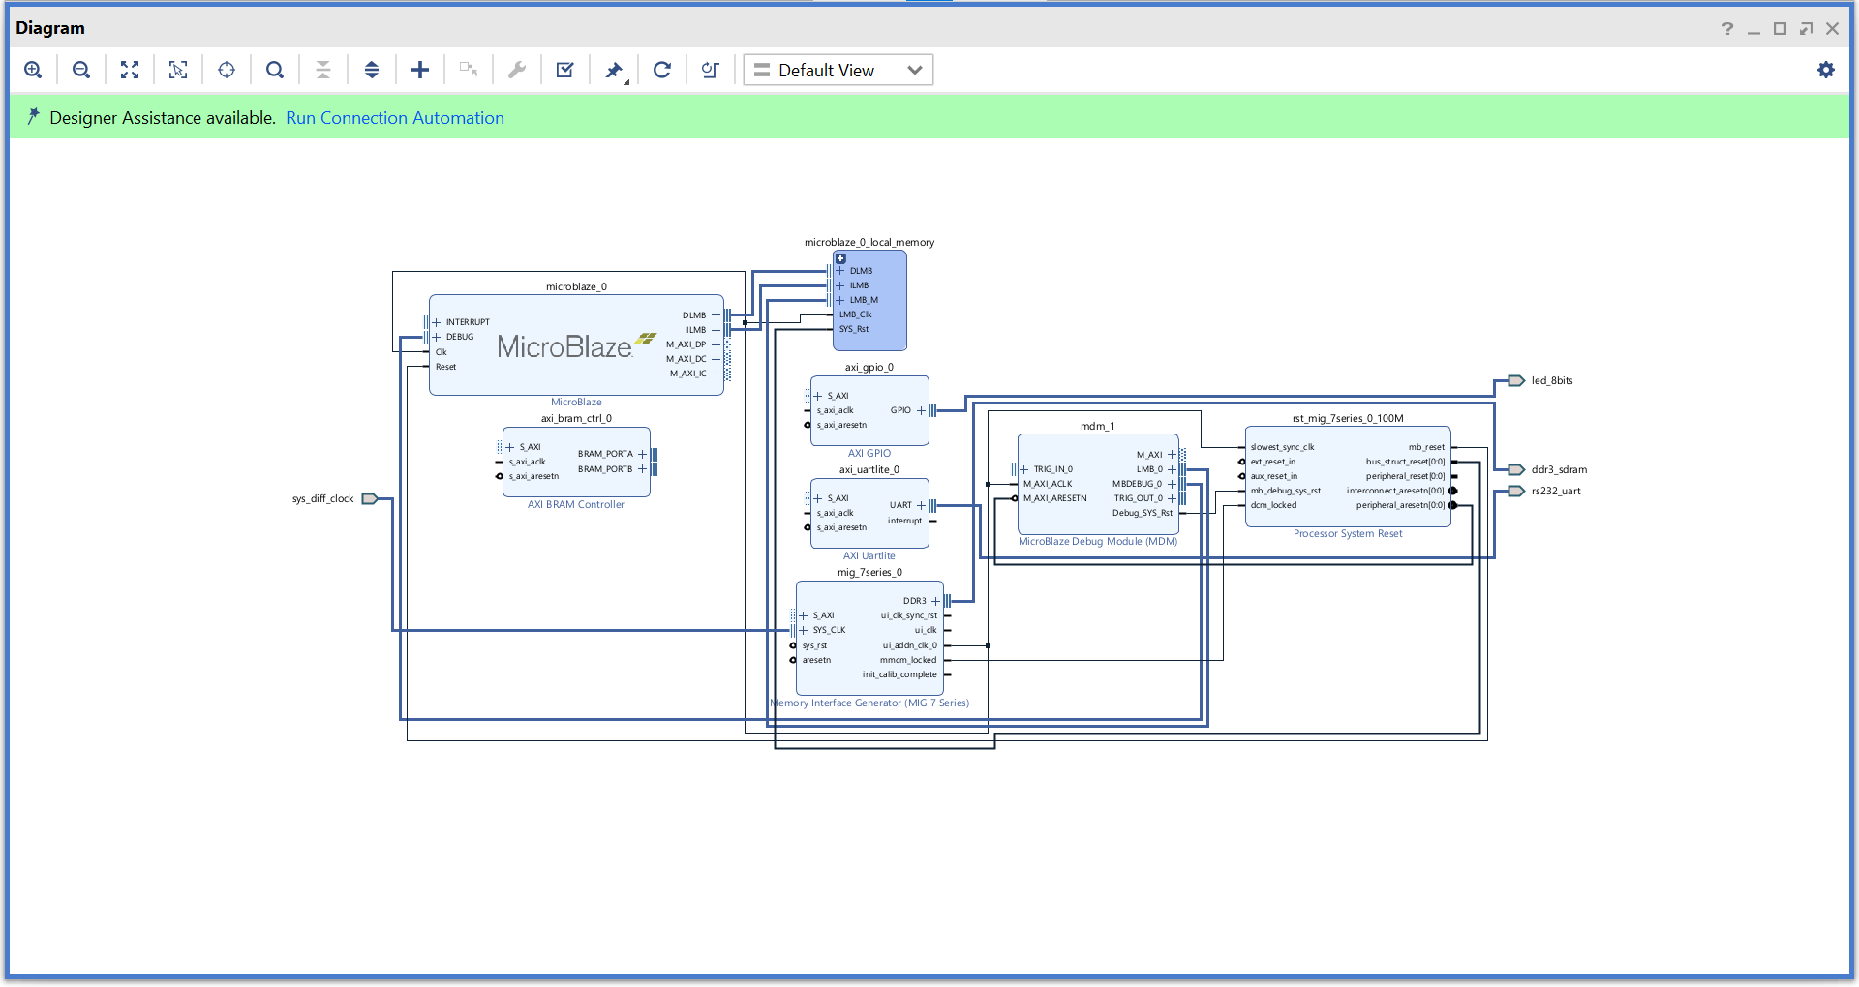Select the 'MicroBlaze Debug Module (MDM)' label
Viewport: 1859px width, 987px height.
[x=1098, y=541]
